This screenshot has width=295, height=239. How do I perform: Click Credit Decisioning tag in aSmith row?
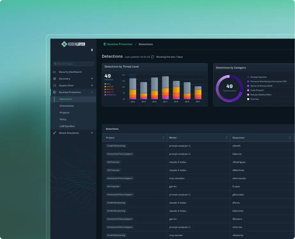click(x=116, y=146)
